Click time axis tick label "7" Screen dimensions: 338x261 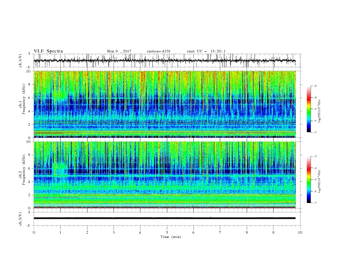coord(220,232)
